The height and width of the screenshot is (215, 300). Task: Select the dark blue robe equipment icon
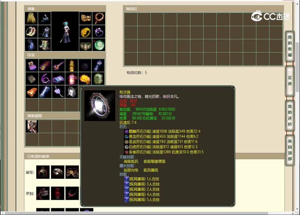(45, 32)
